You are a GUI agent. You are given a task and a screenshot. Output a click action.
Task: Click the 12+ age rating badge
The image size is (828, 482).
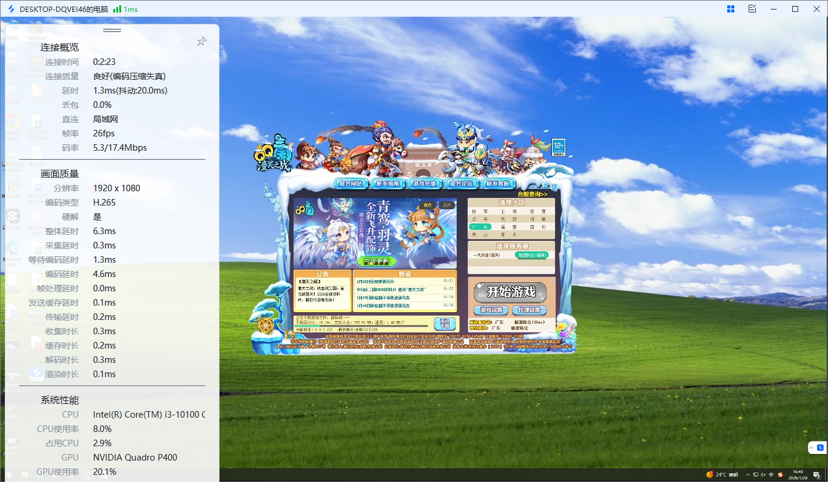pos(558,147)
